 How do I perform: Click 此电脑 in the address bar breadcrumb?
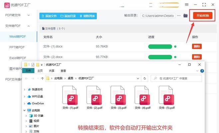58,78
